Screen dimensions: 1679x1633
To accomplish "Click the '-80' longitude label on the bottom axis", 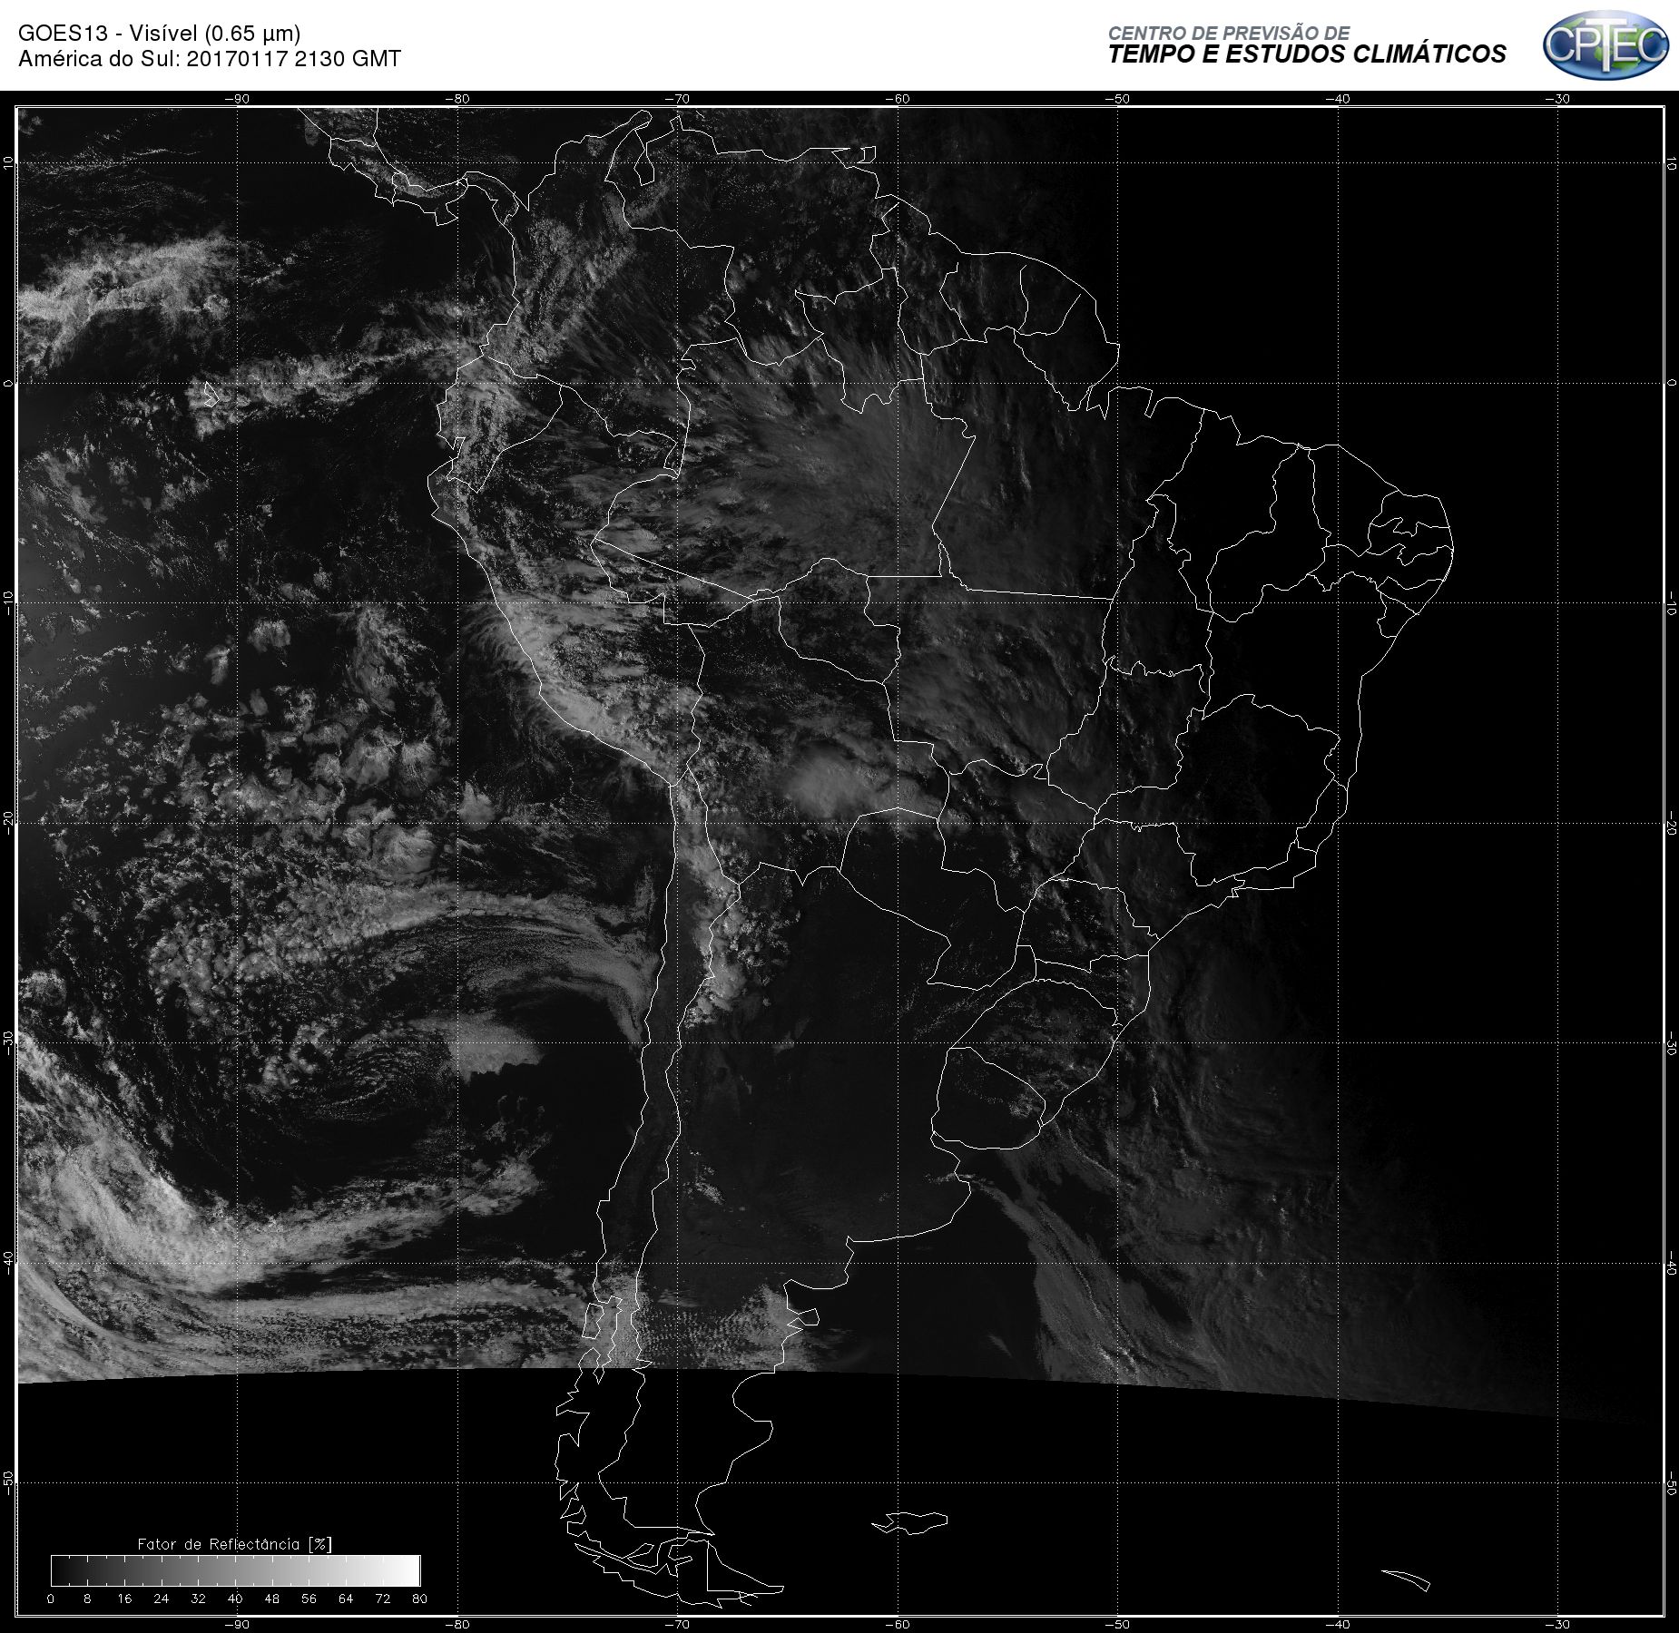I will 457,1624.
